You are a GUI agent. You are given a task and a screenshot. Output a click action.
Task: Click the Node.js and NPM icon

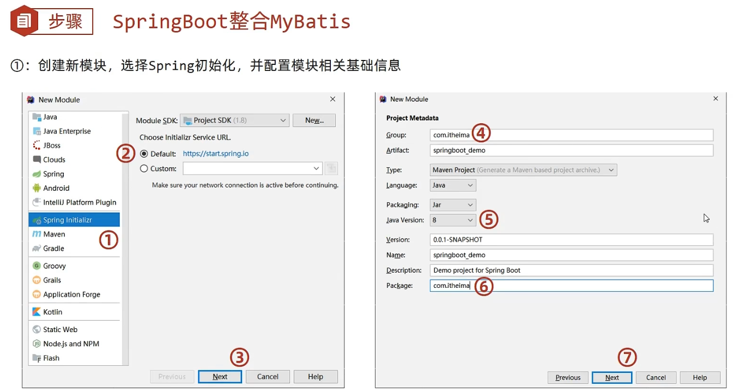tap(37, 343)
